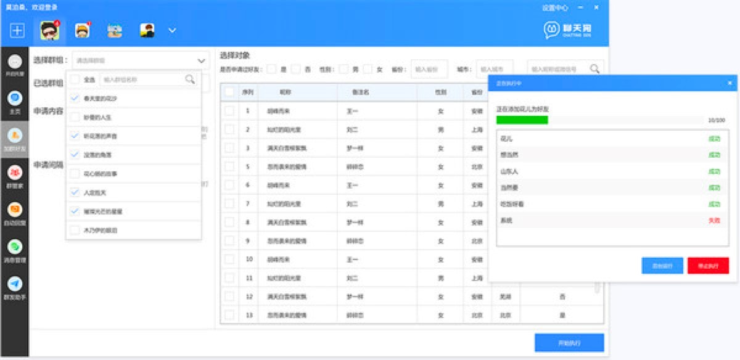
Task: Click the 10/100 progress counter
Action: 717,120
